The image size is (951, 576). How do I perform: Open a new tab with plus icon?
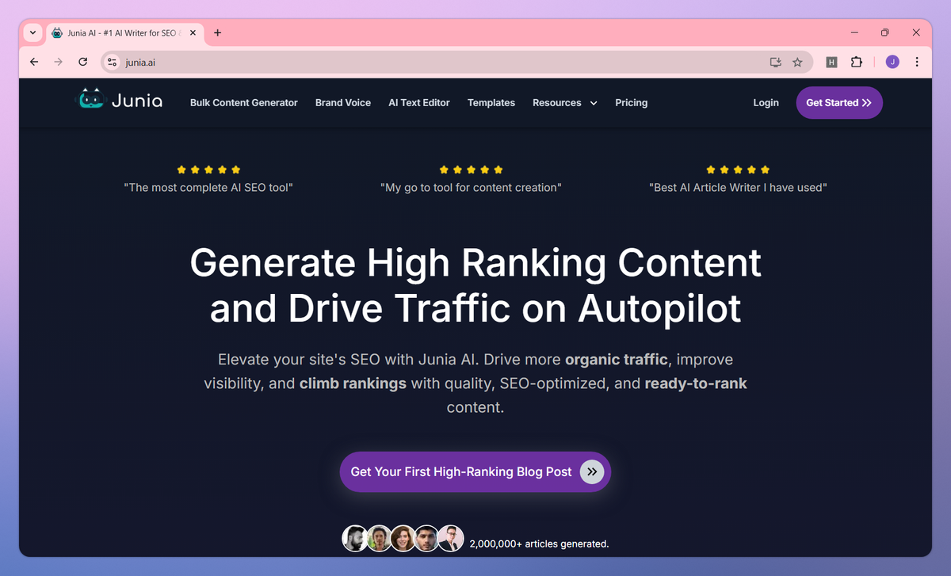pyautogui.click(x=218, y=32)
